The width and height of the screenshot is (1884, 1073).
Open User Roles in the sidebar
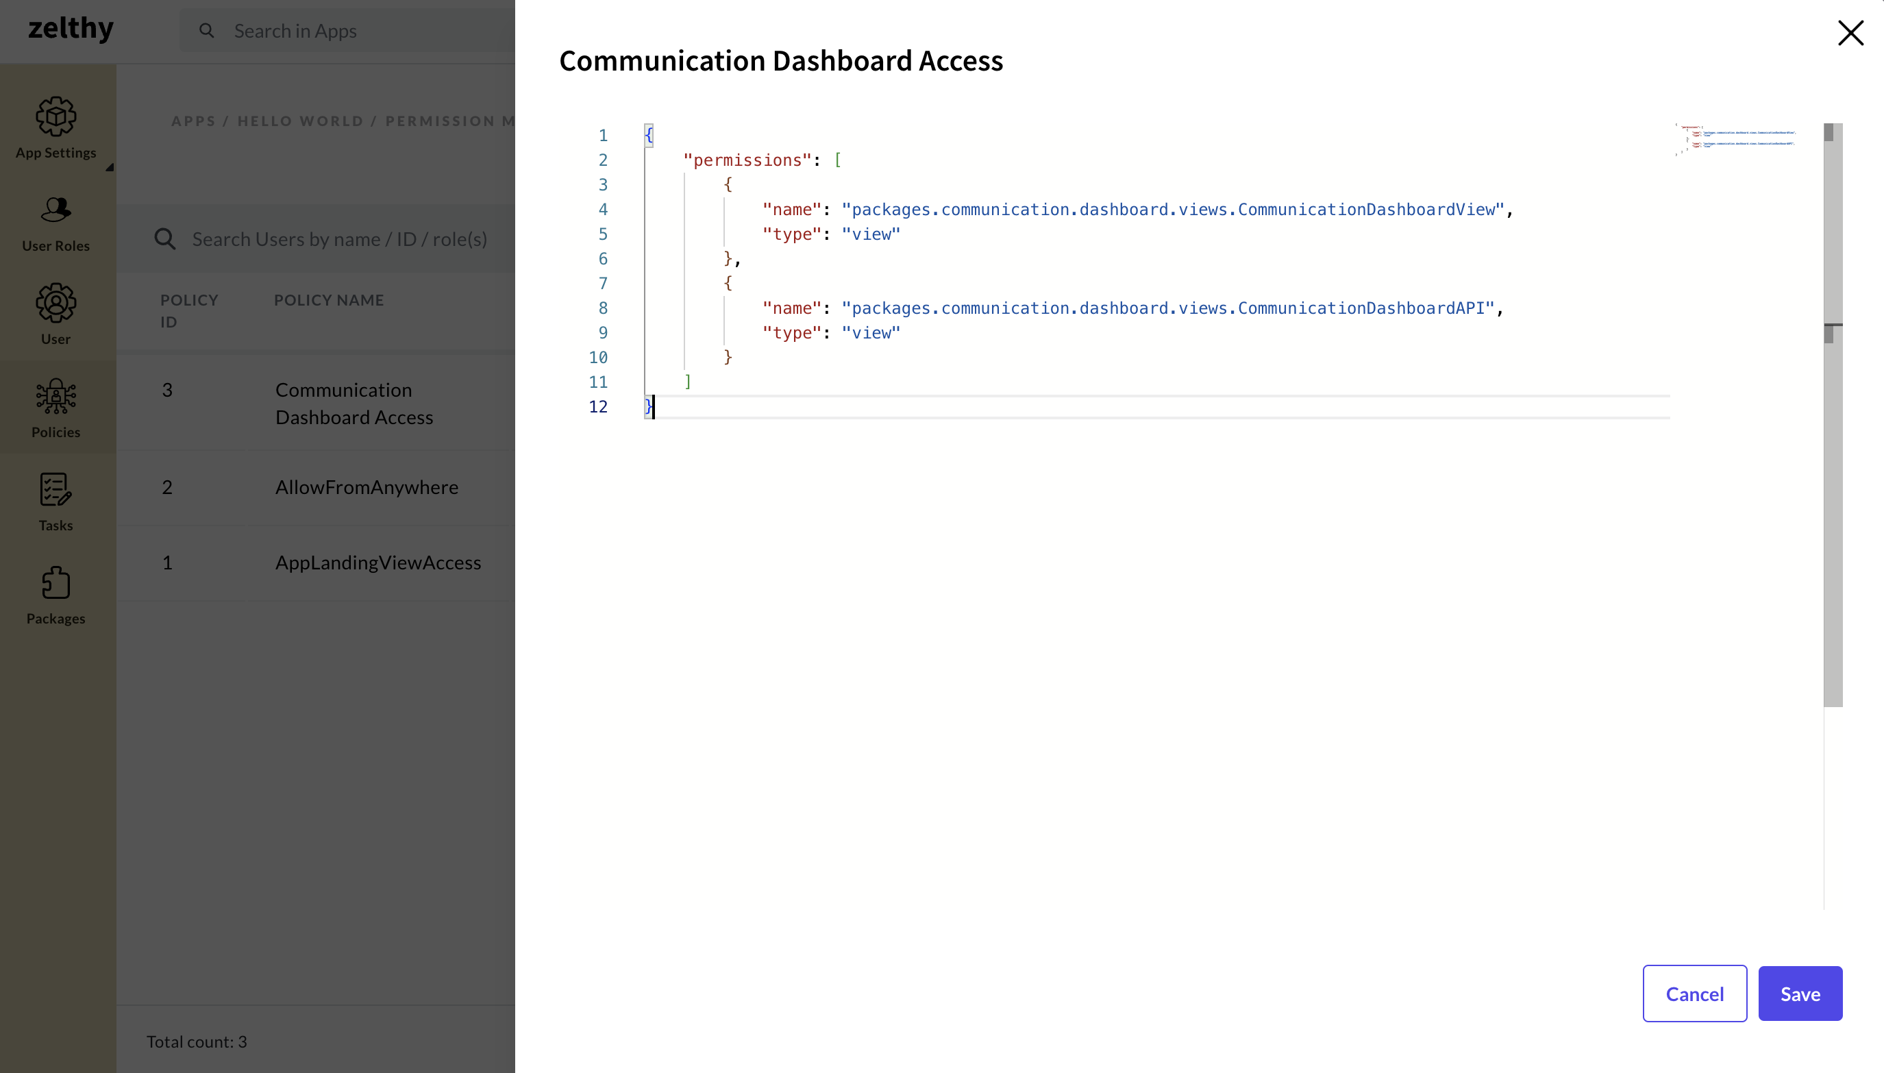pyautogui.click(x=56, y=223)
